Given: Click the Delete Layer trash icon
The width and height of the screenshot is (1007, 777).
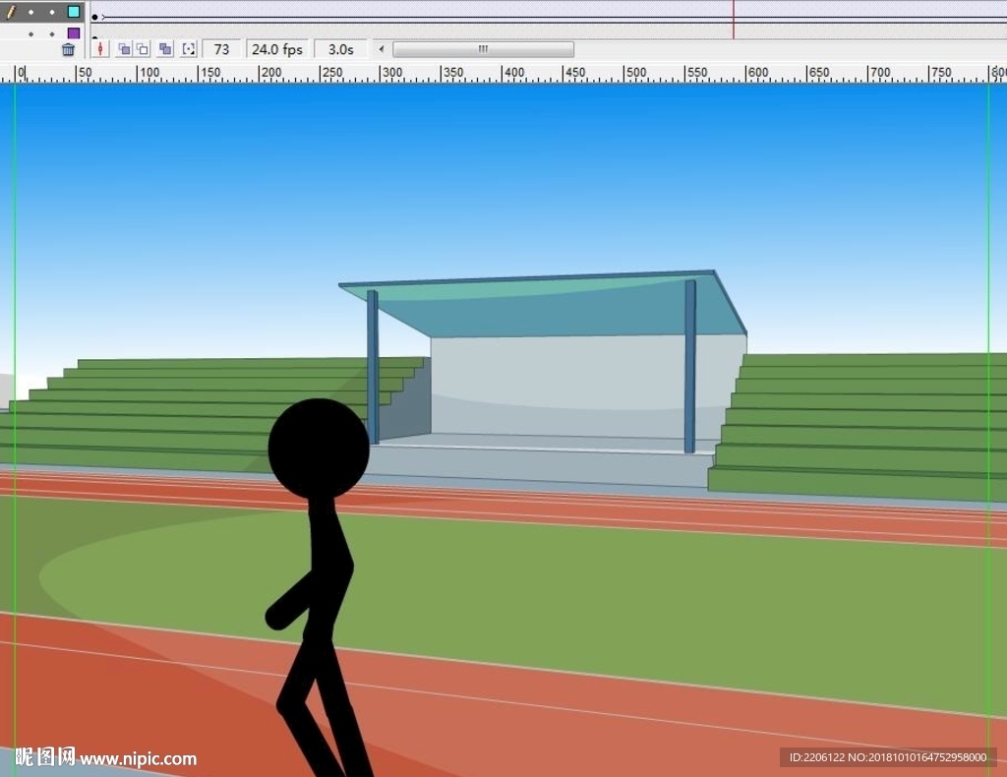Looking at the screenshot, I should click(x=68, y=49).
